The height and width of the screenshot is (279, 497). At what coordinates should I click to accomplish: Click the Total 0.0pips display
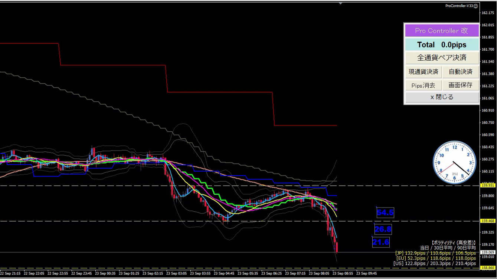[441, 45]
